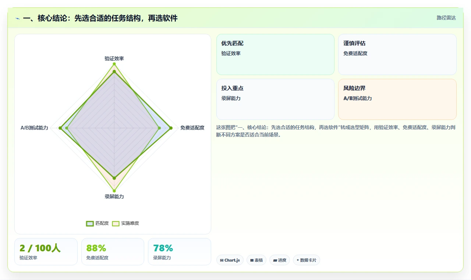Open the 投入重点 card
The image size is (471, 280).
pos(275,99)
